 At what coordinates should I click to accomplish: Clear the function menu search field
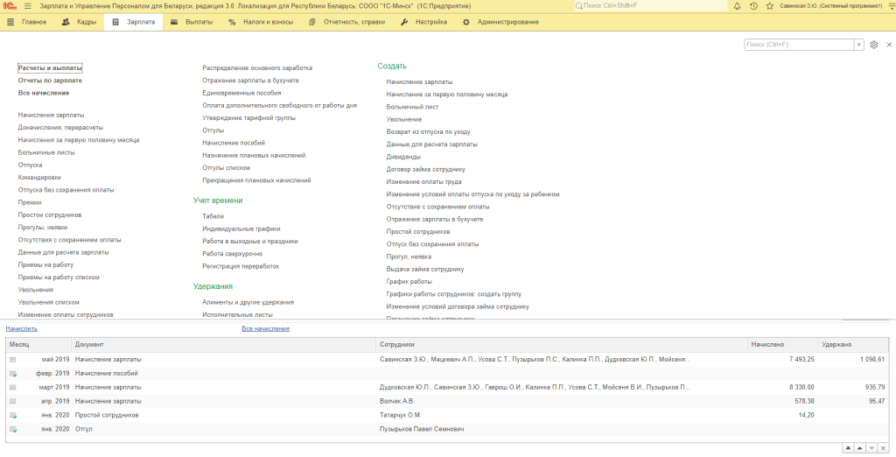click(858, 45)
